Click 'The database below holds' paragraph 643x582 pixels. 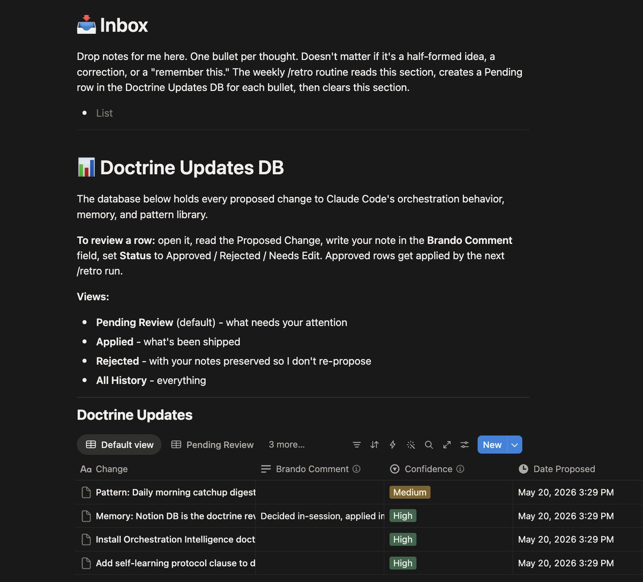pos(290,206)
